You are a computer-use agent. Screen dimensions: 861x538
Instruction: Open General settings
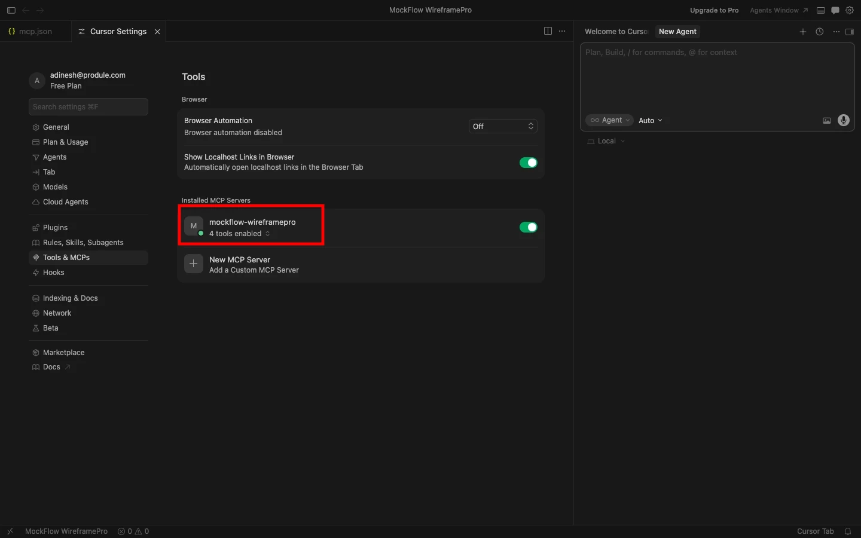(88, 127)
